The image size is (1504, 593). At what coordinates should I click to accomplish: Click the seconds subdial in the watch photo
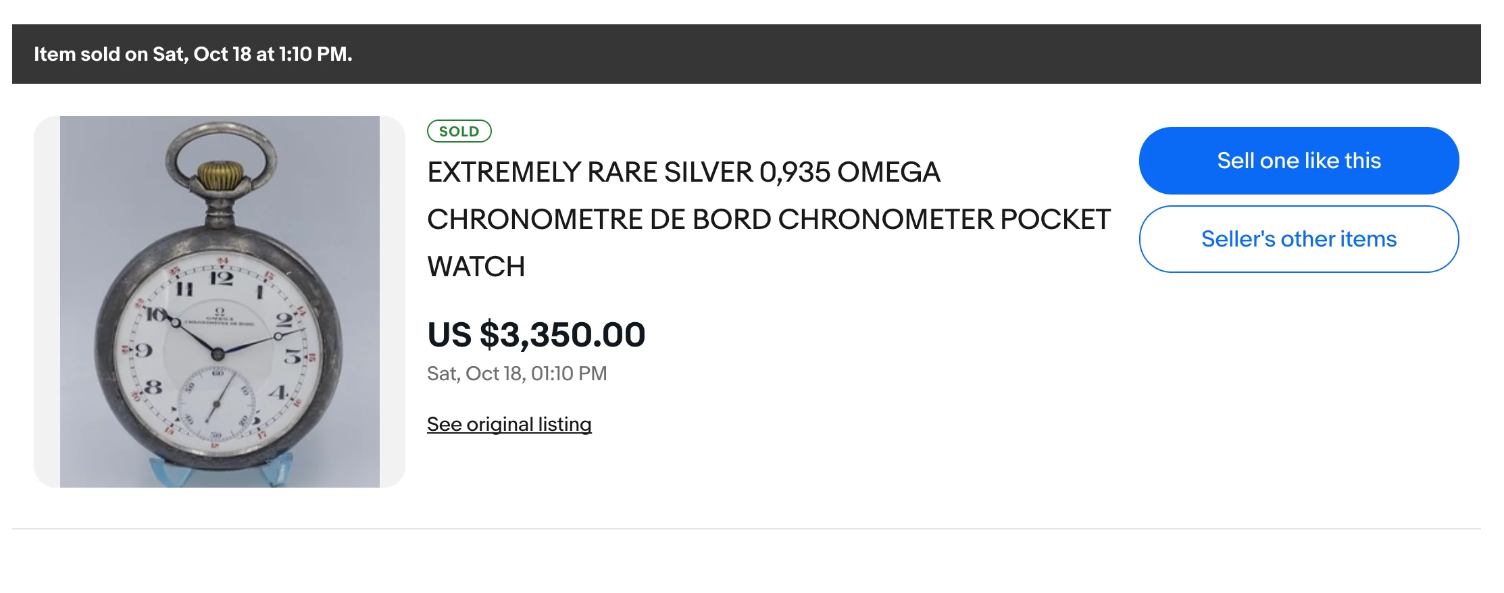[x=218, y=403]
